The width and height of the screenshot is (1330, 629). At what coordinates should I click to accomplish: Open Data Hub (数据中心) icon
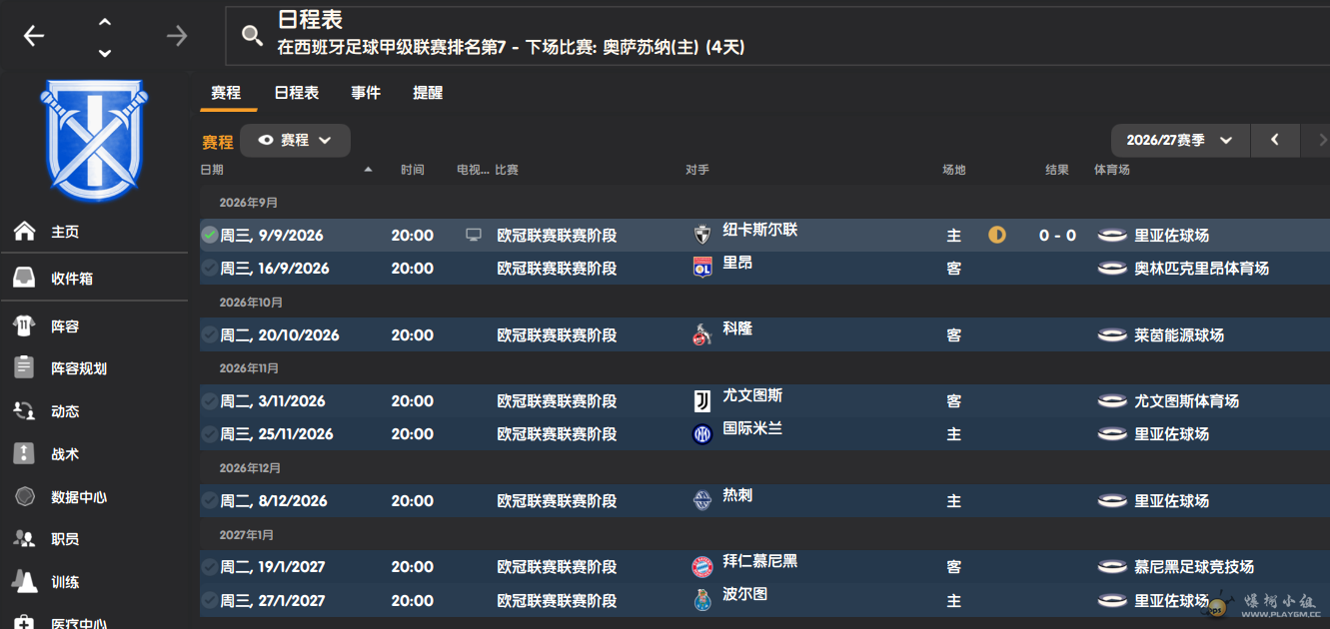[x=25, y=496]
